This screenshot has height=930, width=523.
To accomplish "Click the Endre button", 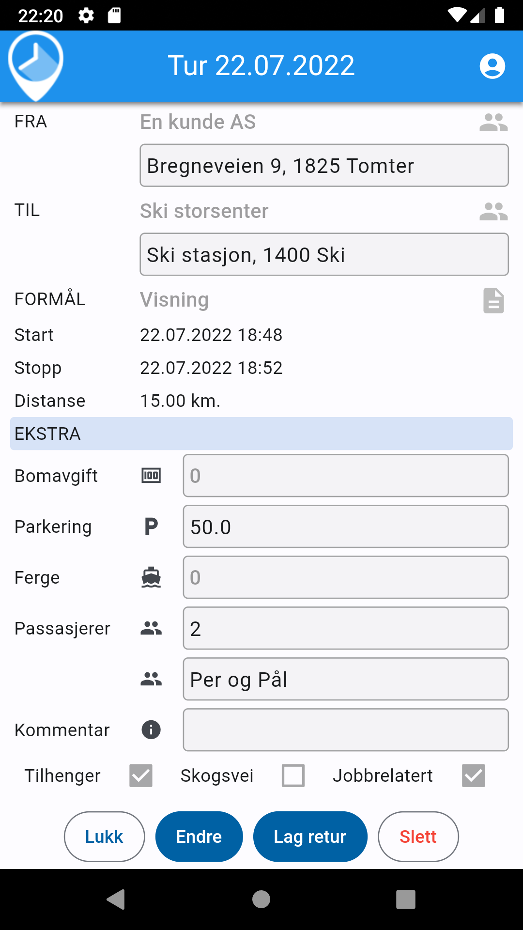I will [199, 837].
